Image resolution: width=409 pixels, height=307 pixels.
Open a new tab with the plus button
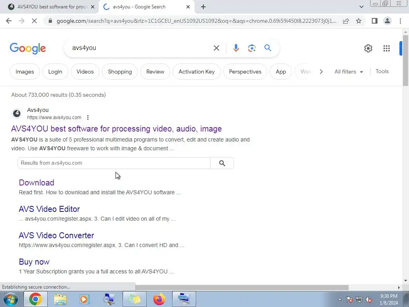click(203, 7)
